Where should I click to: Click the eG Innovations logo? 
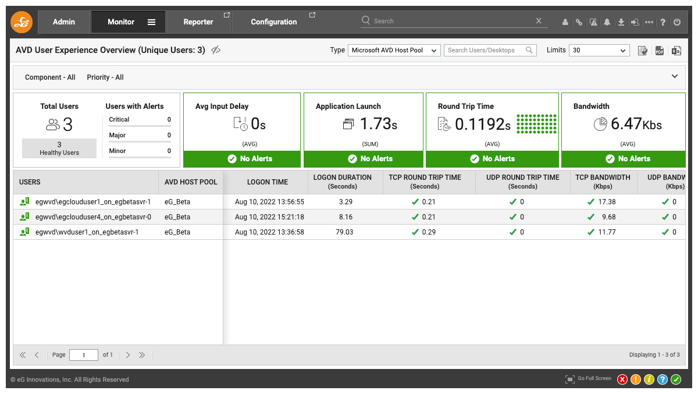coord(22,22)
